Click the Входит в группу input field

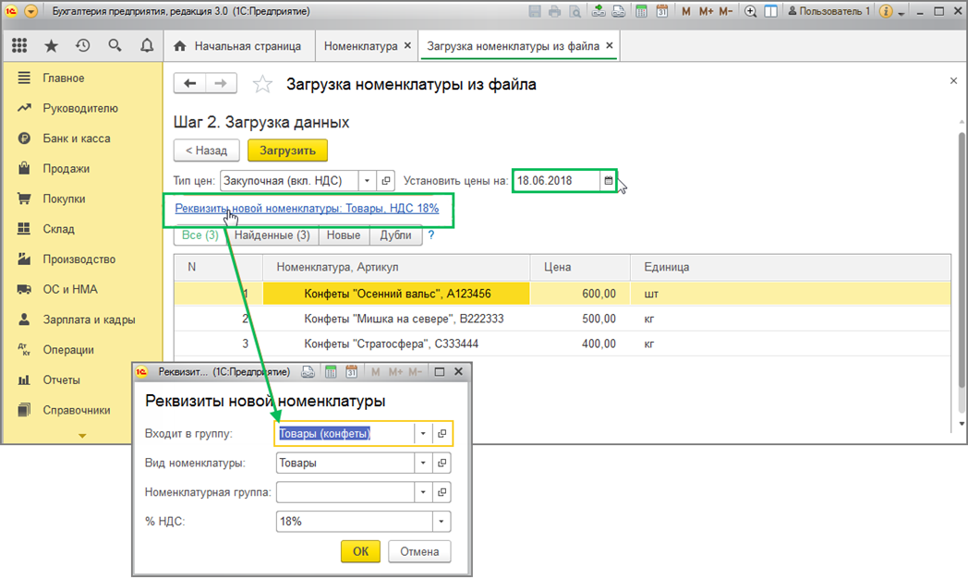[345, 434]
